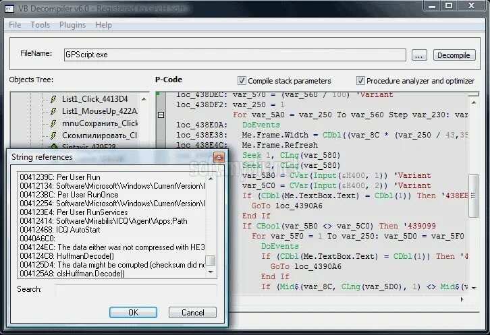
Task: Click lightning icon next to mnuСохранить_Click
Action: [x=53, y=123]
